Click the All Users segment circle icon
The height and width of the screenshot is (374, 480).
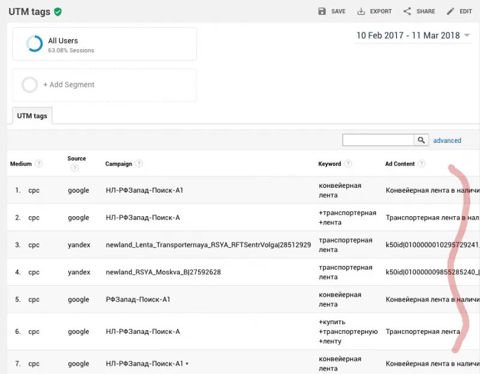[x=34, y=43]
